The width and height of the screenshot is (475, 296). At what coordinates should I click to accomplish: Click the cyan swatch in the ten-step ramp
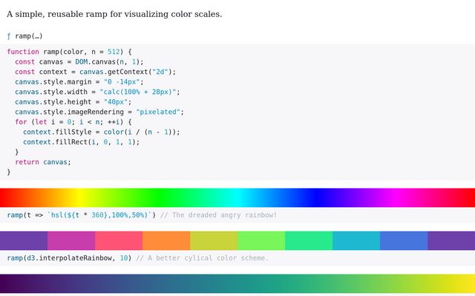coord(356,240)
